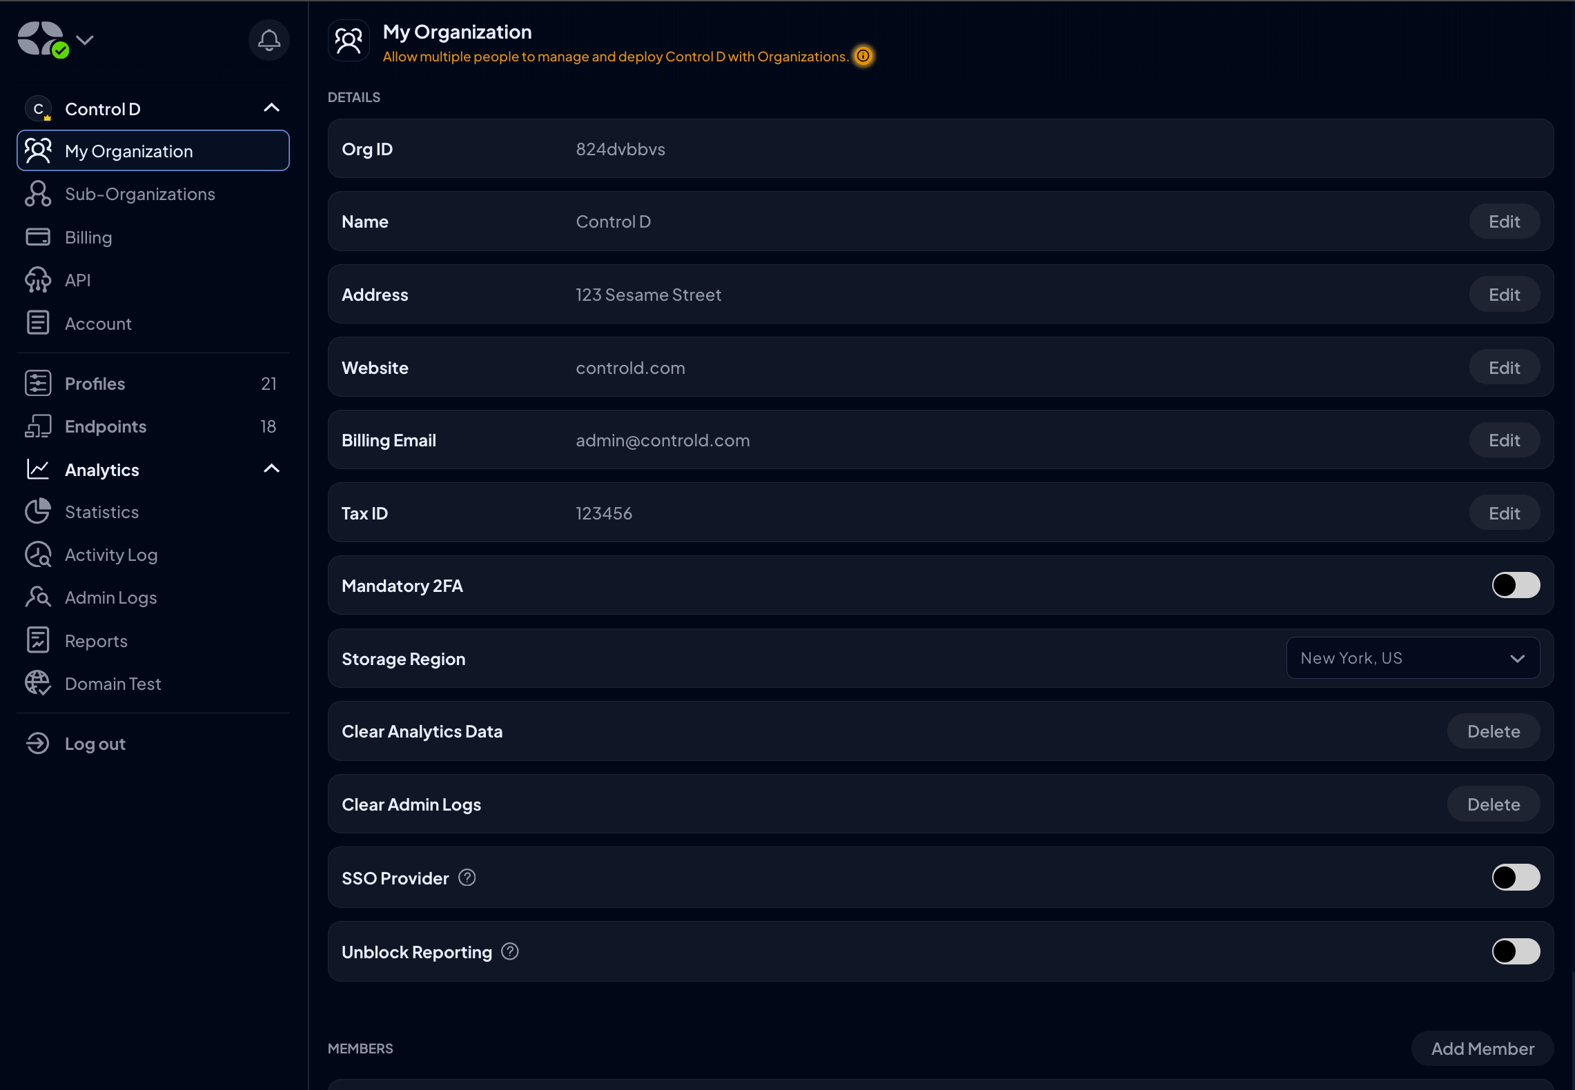Enable the Mandatory 2FA toggle

tap(1515, 585)
